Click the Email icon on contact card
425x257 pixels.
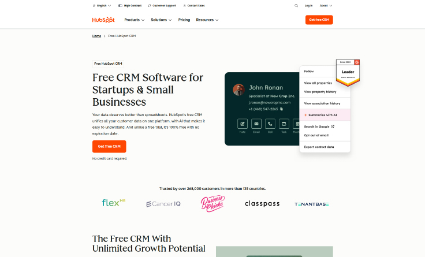(256, 124)
